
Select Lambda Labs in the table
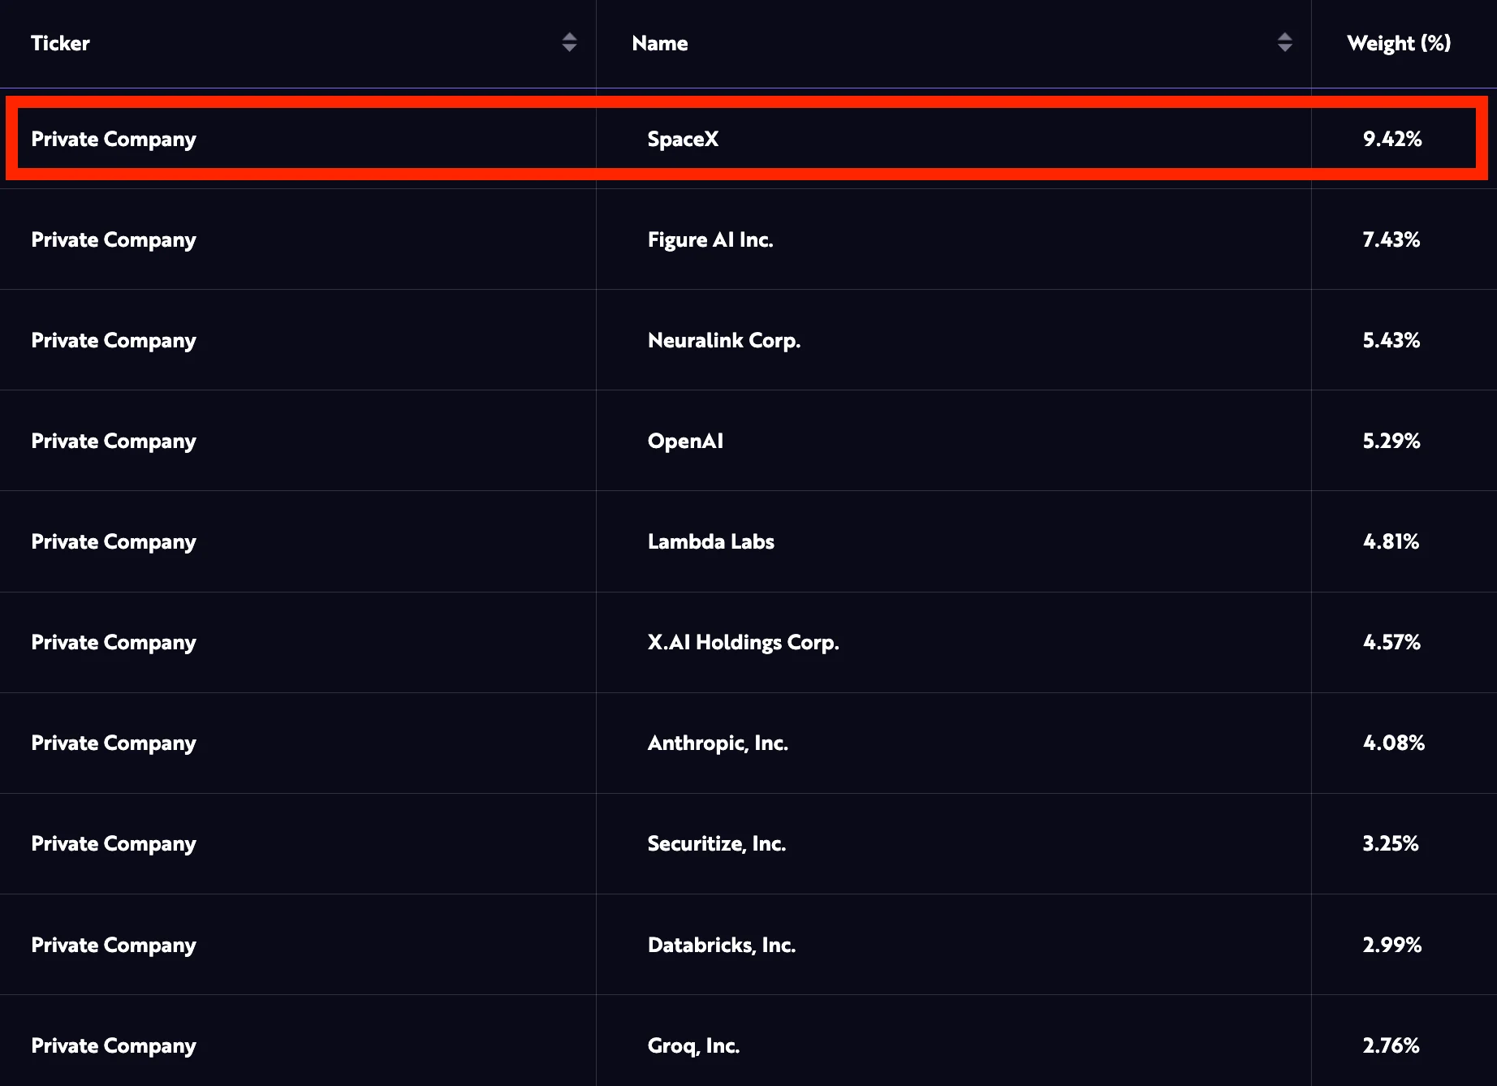tap(710, 541)
